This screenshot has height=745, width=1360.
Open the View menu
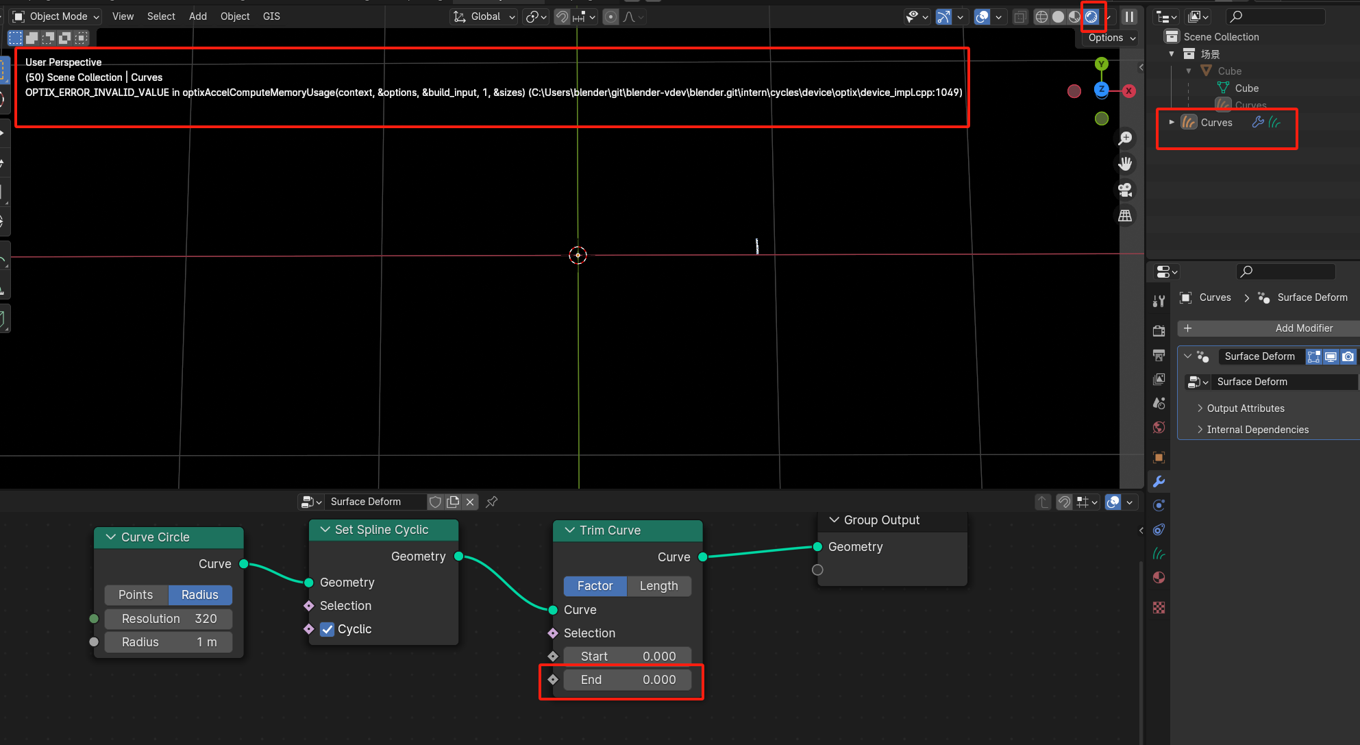(123, 16)
